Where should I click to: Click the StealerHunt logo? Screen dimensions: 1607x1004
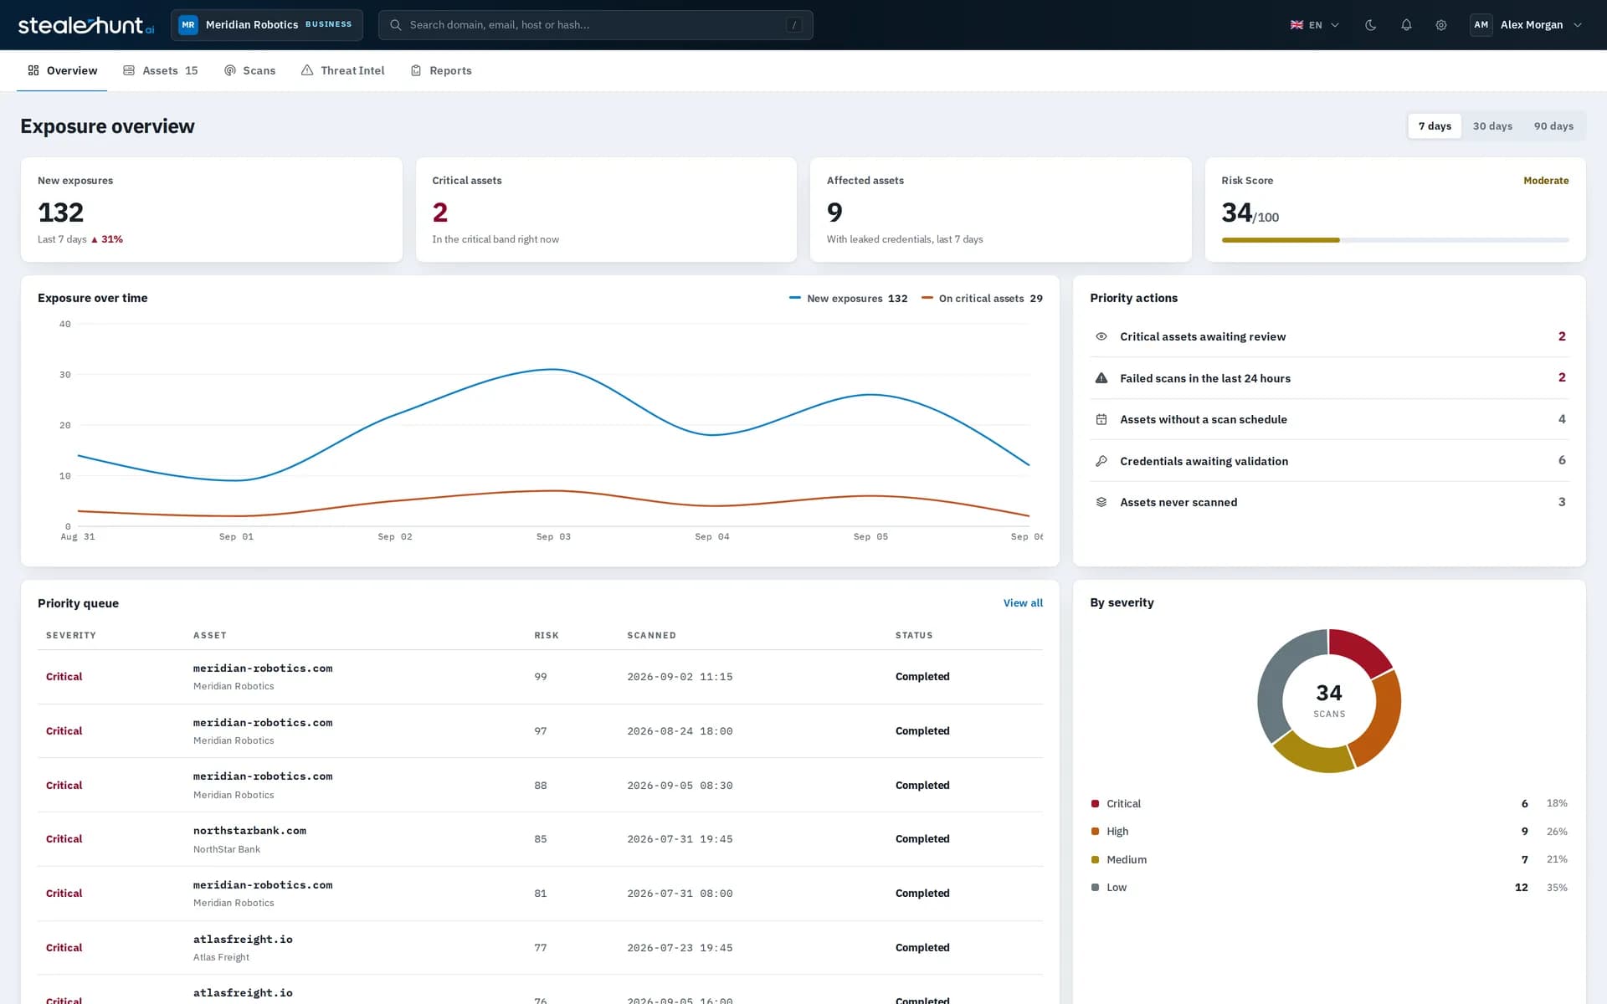(86, 25)
